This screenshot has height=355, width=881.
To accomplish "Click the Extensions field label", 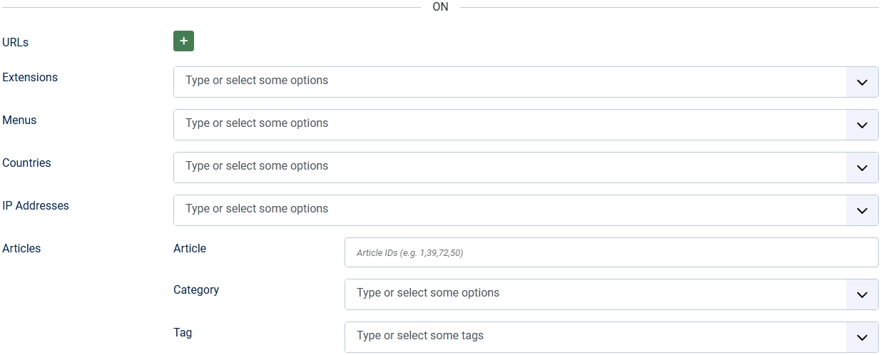I will point(30,77).
